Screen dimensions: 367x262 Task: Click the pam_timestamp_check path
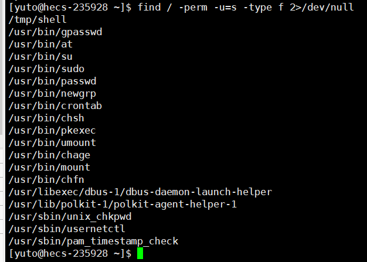click(x=93, y=241)
